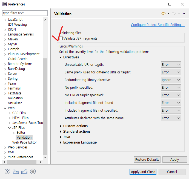The height and width of the screenshot is (179, 189).
Task: Expand the Custom actions section
Action: [x=61, y=126]
